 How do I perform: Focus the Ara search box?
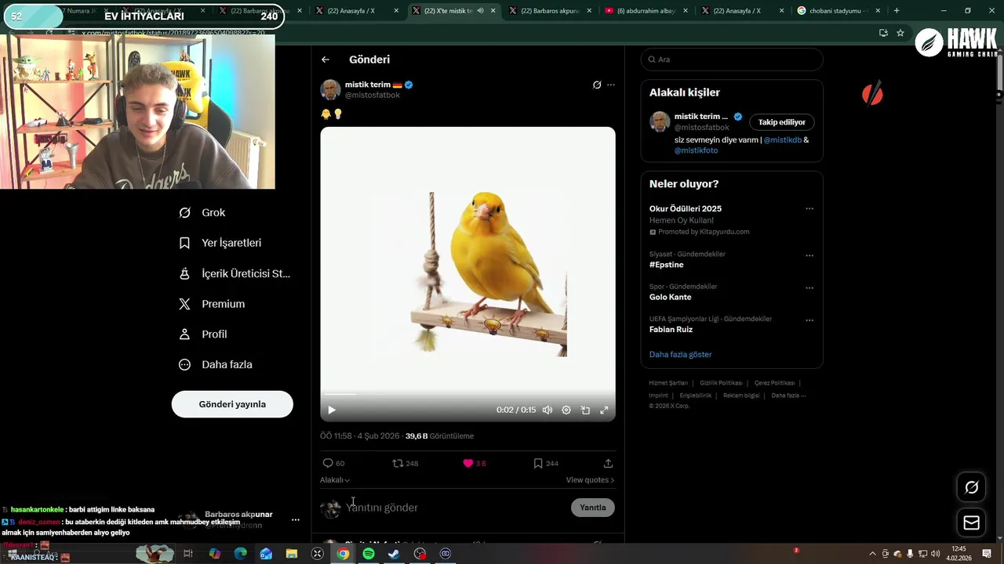[x=732, y=60]
